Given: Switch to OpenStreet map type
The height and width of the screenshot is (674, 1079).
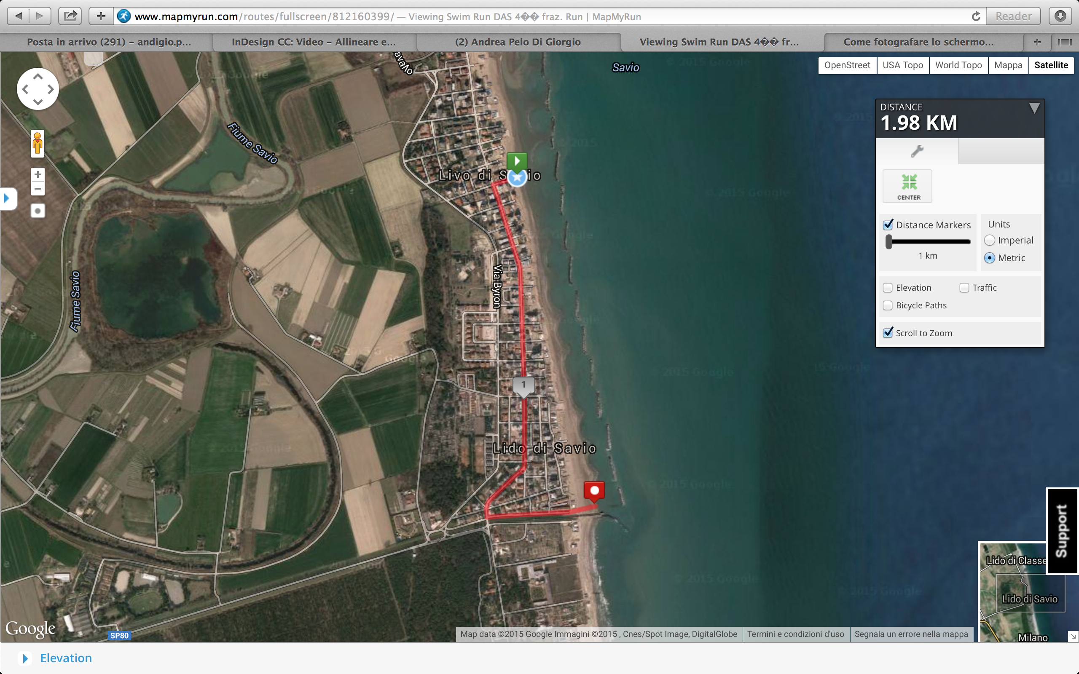Looking at the screenshot, I should pos(847,65).
